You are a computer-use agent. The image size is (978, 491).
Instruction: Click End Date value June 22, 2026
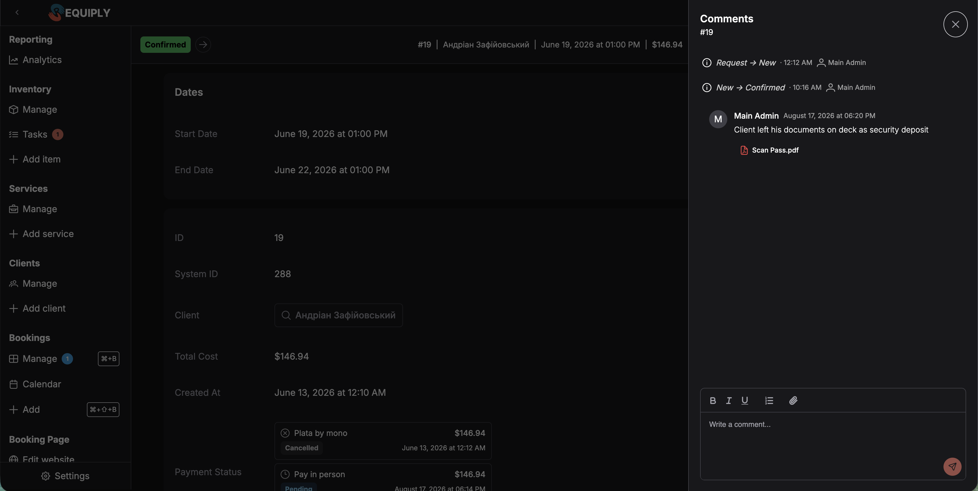[x=332, y=170]
